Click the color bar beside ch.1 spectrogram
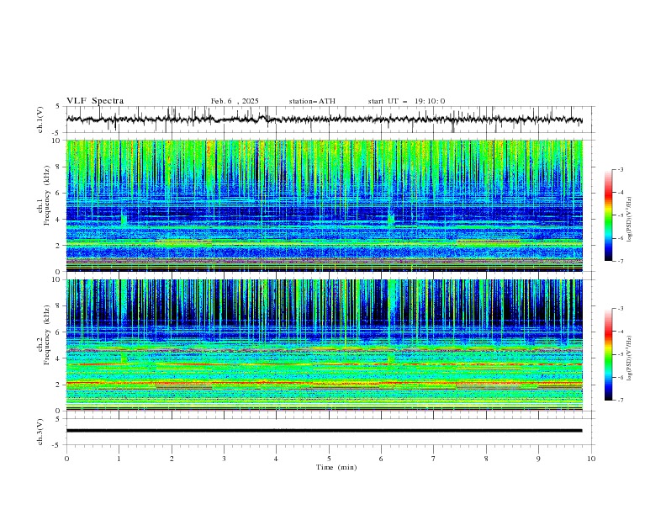The height and width of the screenshot is (515, 666). [x=608, y=215]
